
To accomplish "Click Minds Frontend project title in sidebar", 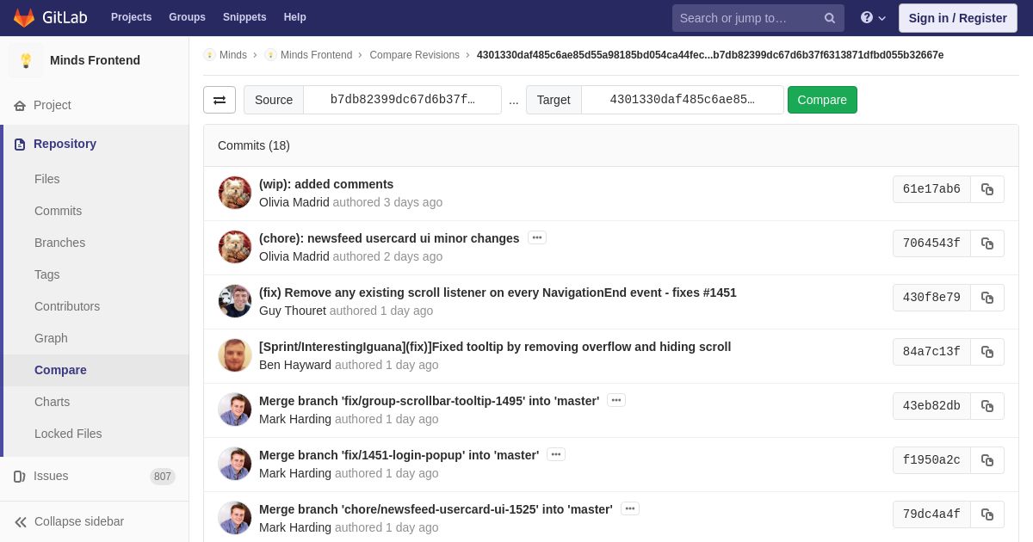I will (95, 60).
